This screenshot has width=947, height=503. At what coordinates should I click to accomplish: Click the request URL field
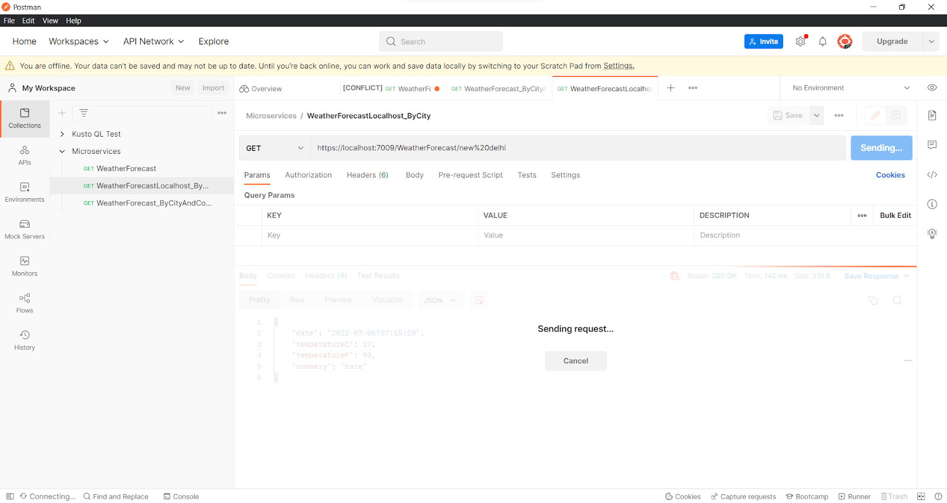578,148
